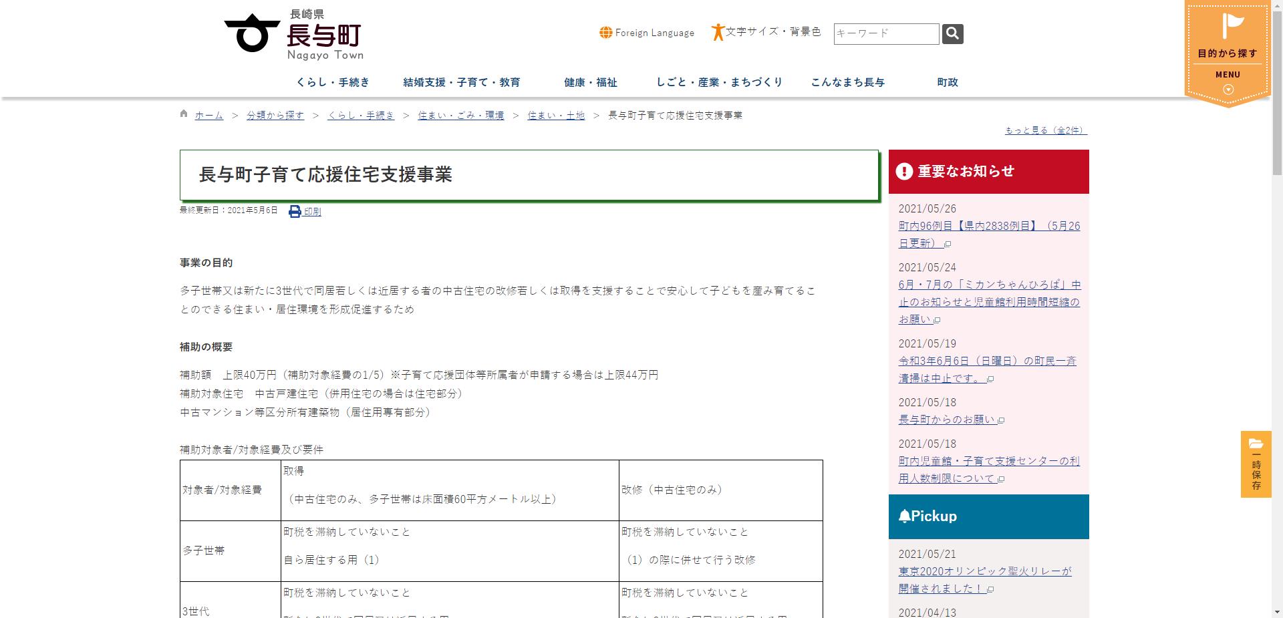The width and height of the screenshot is (1283, 618).
Task: Click the 印刷 print icon
Action: (294, 210)
